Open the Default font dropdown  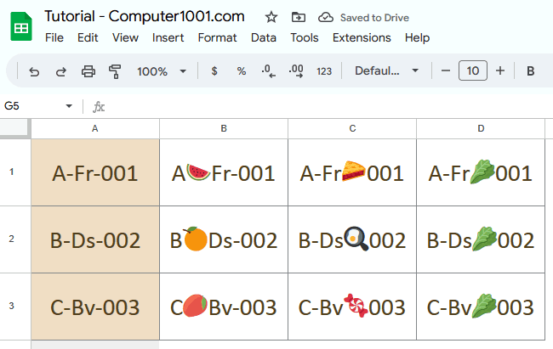[386, 70]
